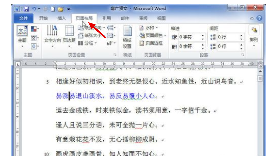Click the line starting with 画虎画皮难画骨
Image resolution: width=277 pixels, height=156 pixels.
(x=110, y=153)
